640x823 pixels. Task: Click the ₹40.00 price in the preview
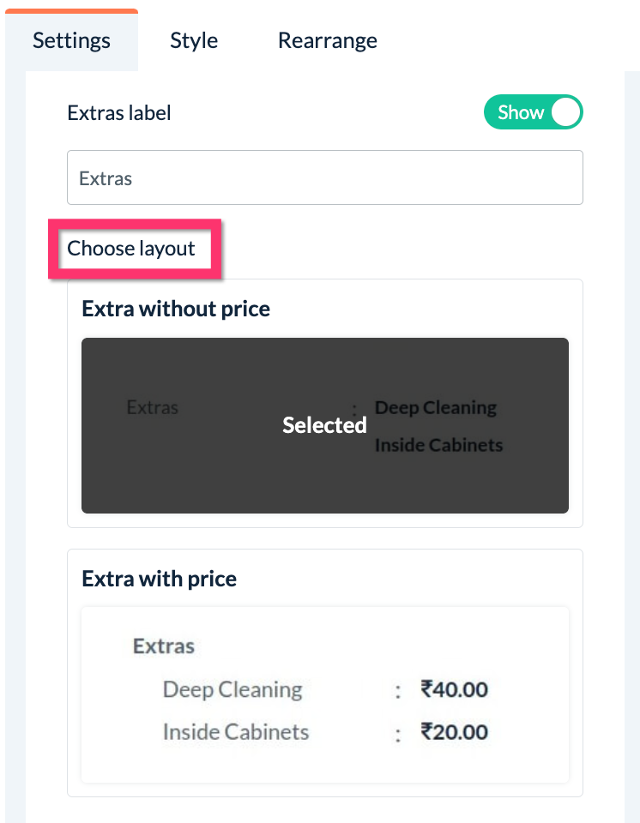point(454,689)
